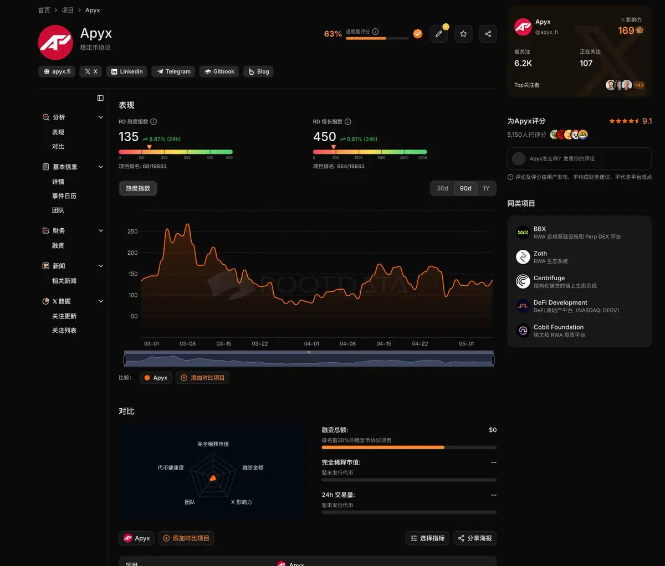The width and height of the screenshot is (665, 566).
Task: Collapse the 分析 sidebar section
Action: click(101, 117)
